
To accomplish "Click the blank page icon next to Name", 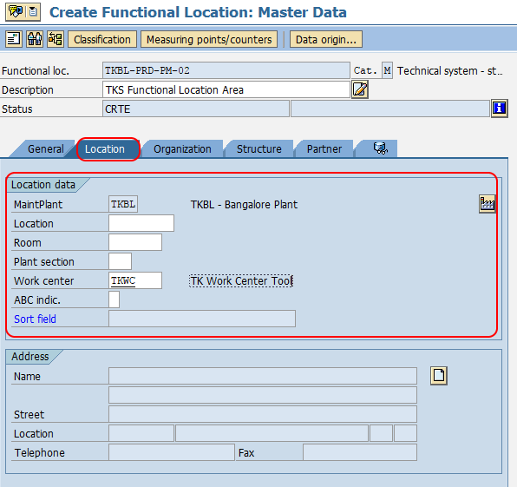I will 439,376.
